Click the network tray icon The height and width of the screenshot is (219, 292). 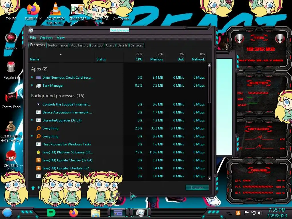[x=254, y=213]
